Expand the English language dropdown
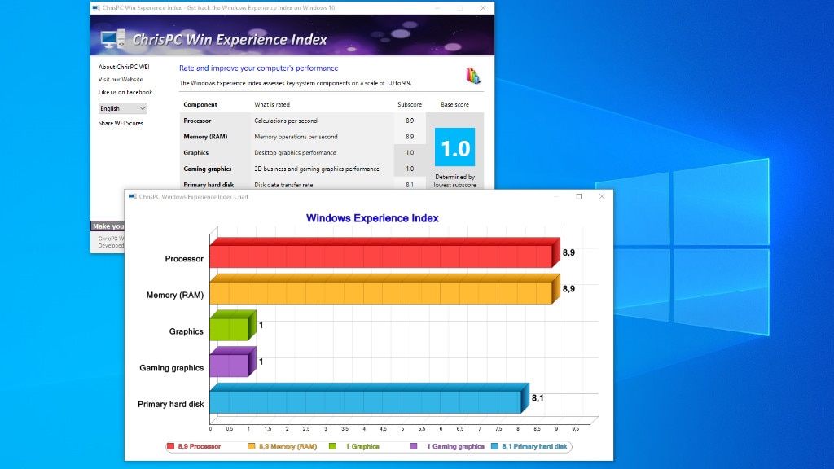Screen dimensions: 834x469 click(122, 108)
